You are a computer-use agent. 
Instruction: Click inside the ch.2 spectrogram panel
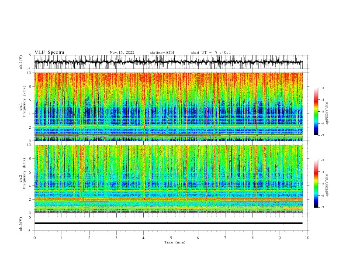pos(168,179)
